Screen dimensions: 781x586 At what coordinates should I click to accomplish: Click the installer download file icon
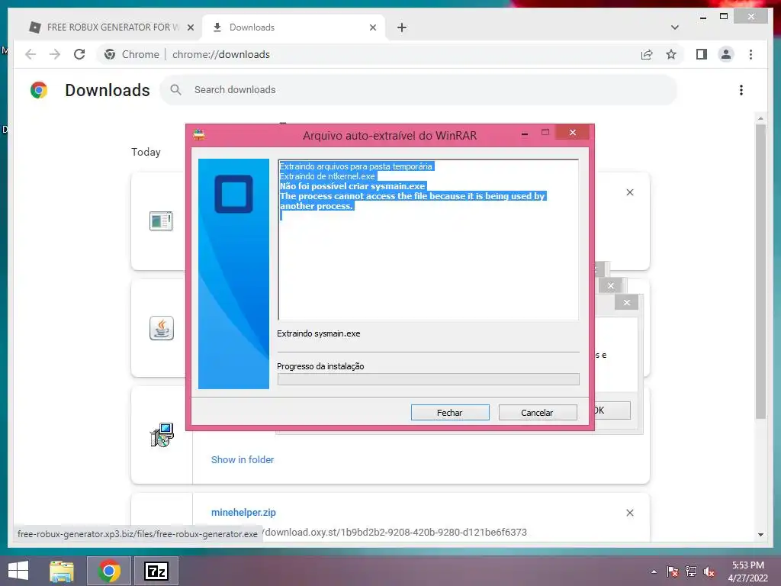click(162, 434)
